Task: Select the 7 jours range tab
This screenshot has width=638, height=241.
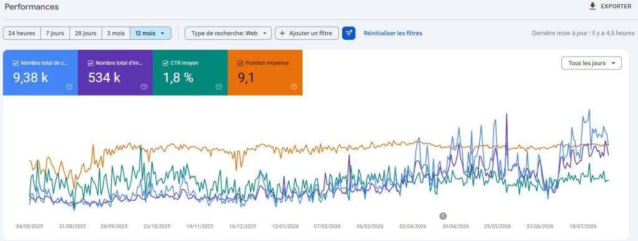Action: 55,34
